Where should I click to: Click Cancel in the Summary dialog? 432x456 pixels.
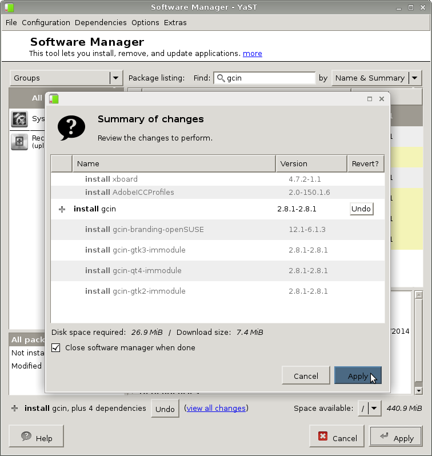[x=306, y=376]
